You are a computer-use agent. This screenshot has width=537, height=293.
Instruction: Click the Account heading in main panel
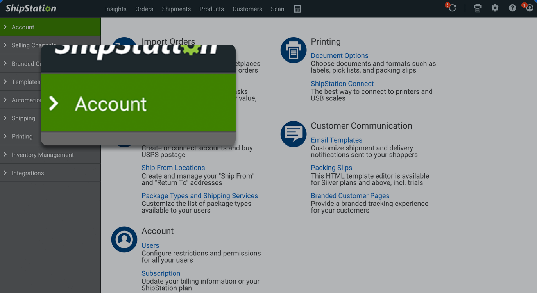pos(158,231)
